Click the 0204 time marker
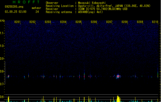The width and height of the screenshot is (161, 102). [63, 22]
